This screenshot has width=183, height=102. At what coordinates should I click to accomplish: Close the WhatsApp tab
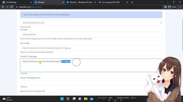pos(31,2)
